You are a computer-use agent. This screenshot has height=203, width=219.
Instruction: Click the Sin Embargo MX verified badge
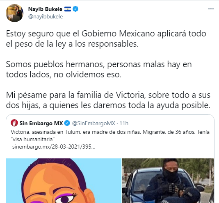point(67,123)
